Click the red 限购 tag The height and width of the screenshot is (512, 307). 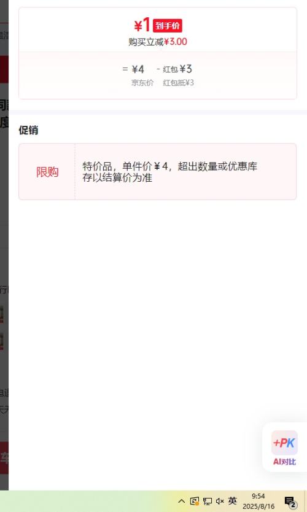click(47, 172)
